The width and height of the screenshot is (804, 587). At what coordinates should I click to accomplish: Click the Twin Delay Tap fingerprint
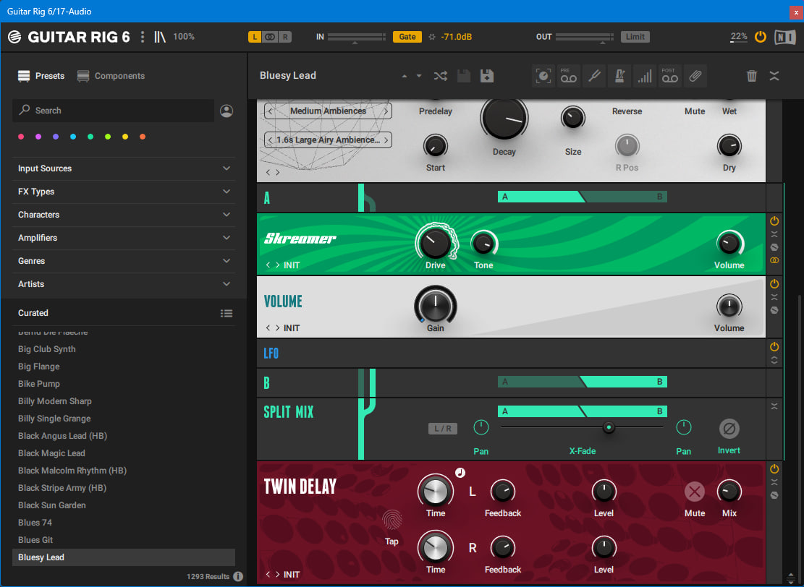pos(392,520)
